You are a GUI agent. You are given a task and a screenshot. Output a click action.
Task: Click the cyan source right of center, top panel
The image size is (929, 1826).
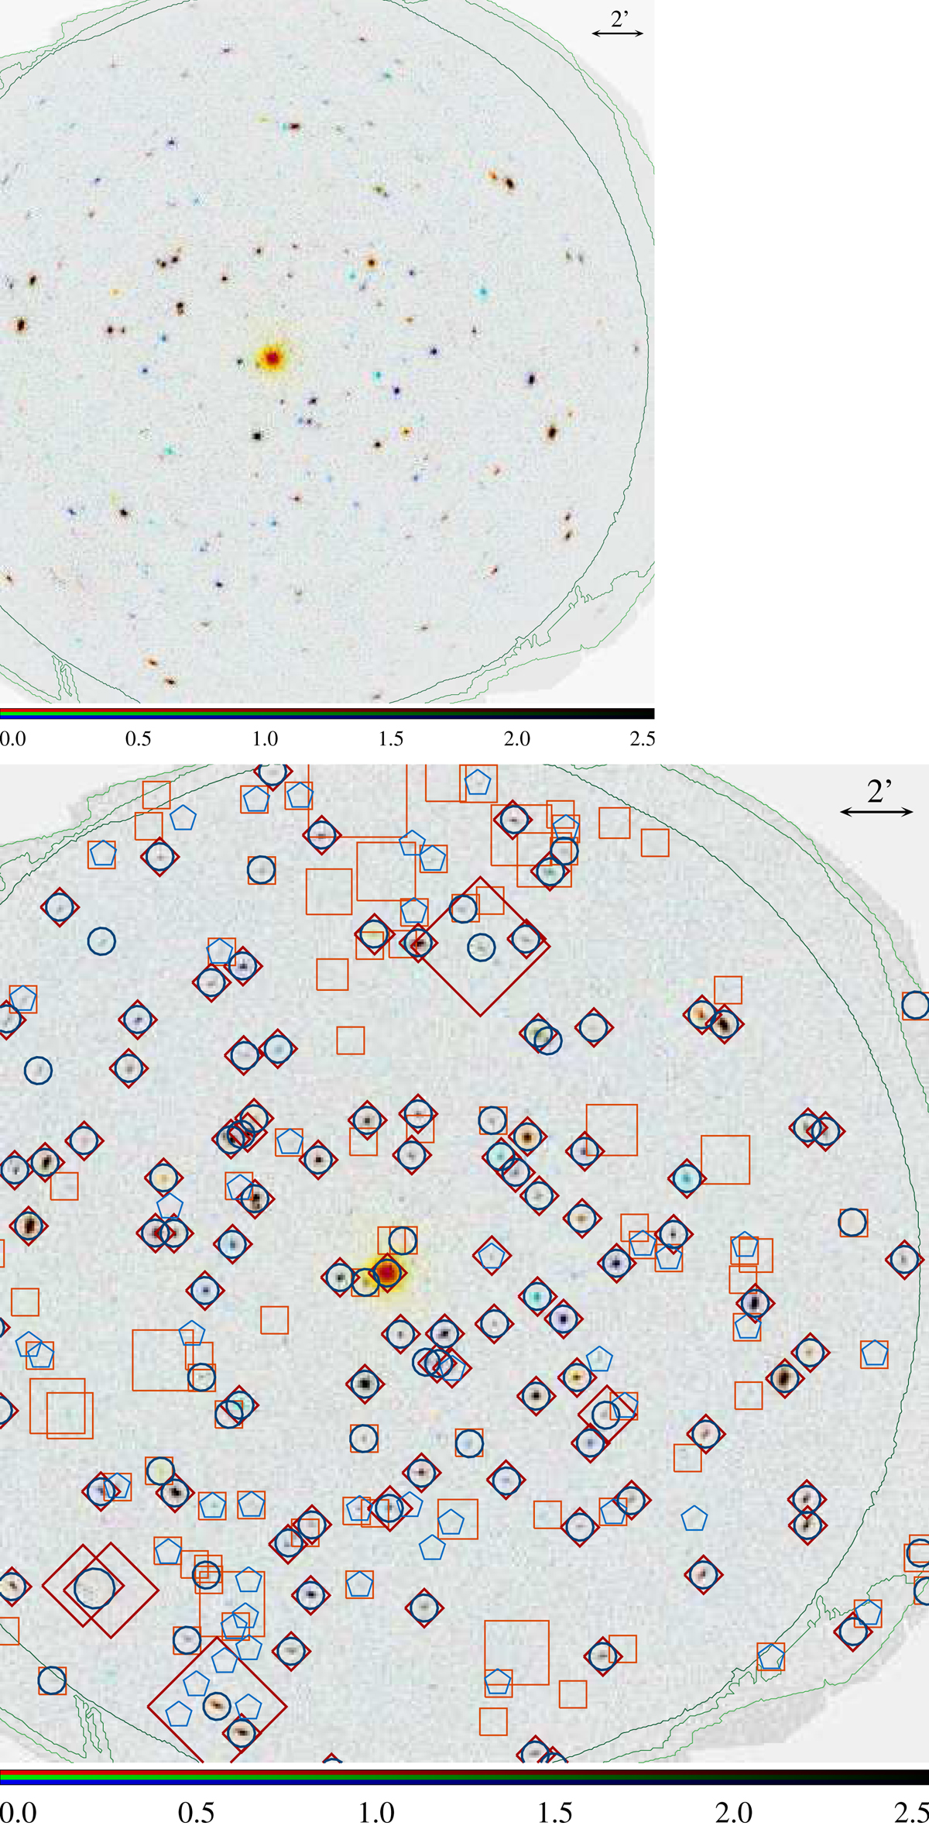click(483, 293)
